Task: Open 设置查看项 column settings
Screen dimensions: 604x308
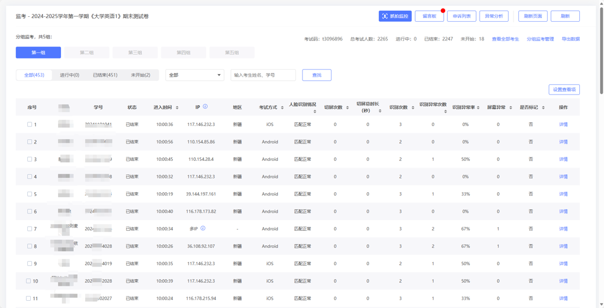Action: pos(564,89)
